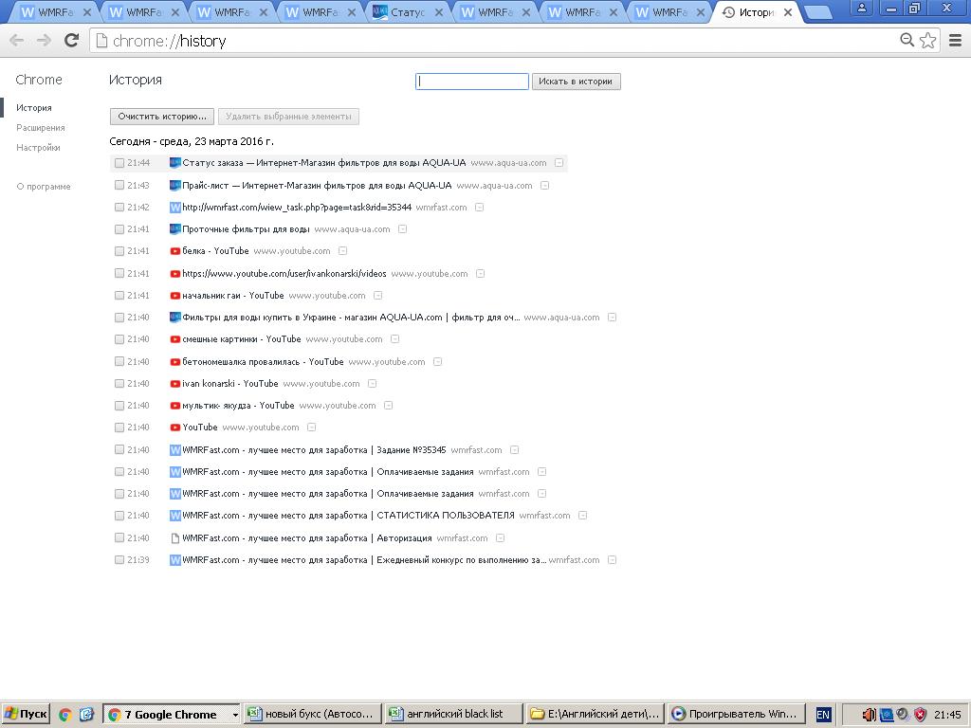Screen dimensions: 971x728
Task: Click the red shield tray icon
Action: click(x=920, y=715)
